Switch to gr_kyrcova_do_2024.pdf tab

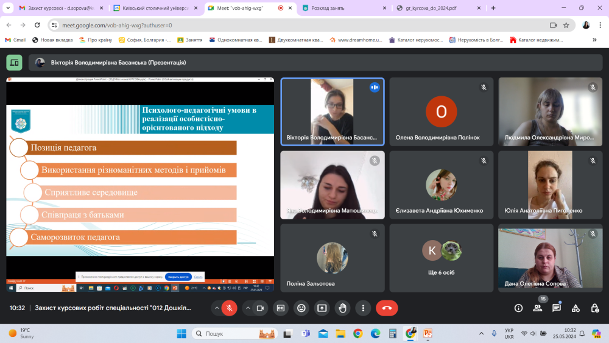439,8
